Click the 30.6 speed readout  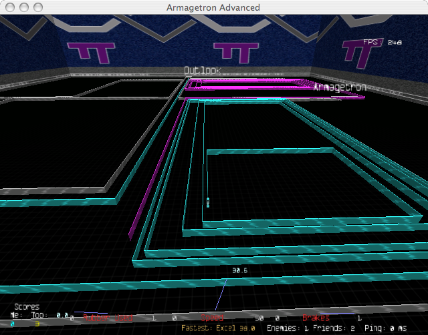click(x=239, y=270)
